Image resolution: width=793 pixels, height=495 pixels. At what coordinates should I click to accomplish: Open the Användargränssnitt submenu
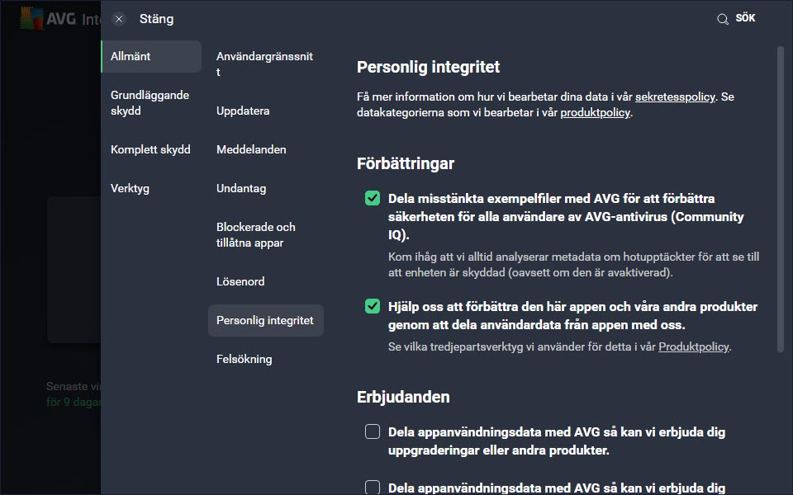265,64
